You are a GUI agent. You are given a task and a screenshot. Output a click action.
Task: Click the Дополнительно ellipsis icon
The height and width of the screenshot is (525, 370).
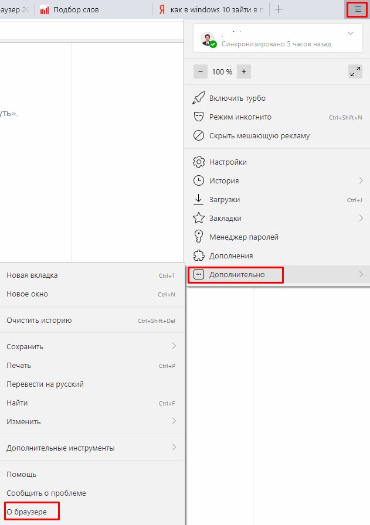tap(199, 275)
